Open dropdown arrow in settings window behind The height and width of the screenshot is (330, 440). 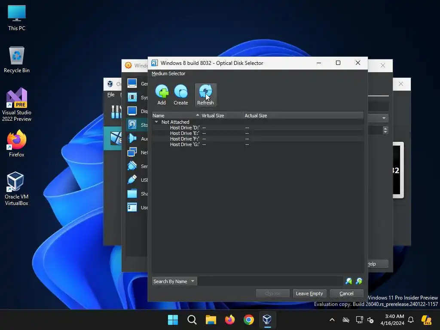(x=384, y=118)
